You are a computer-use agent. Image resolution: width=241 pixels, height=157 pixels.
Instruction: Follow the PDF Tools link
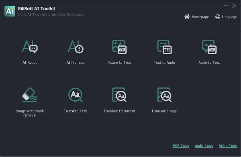tap(181, 146)
